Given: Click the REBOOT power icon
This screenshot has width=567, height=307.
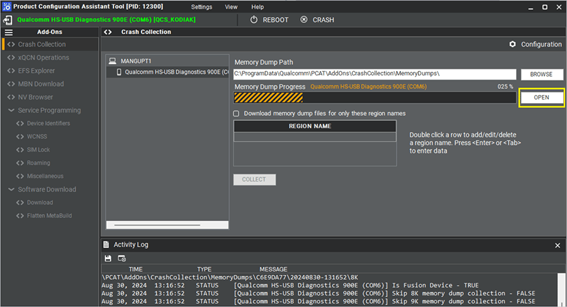Looking at the screenshot, I should (x=254, y=20).
